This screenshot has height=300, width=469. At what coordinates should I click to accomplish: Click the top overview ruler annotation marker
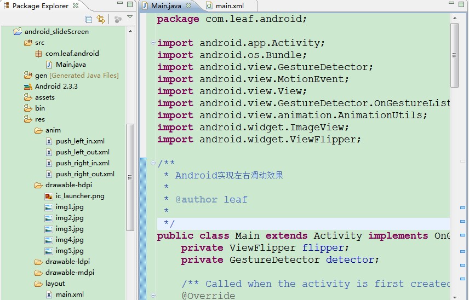point(462,207)
